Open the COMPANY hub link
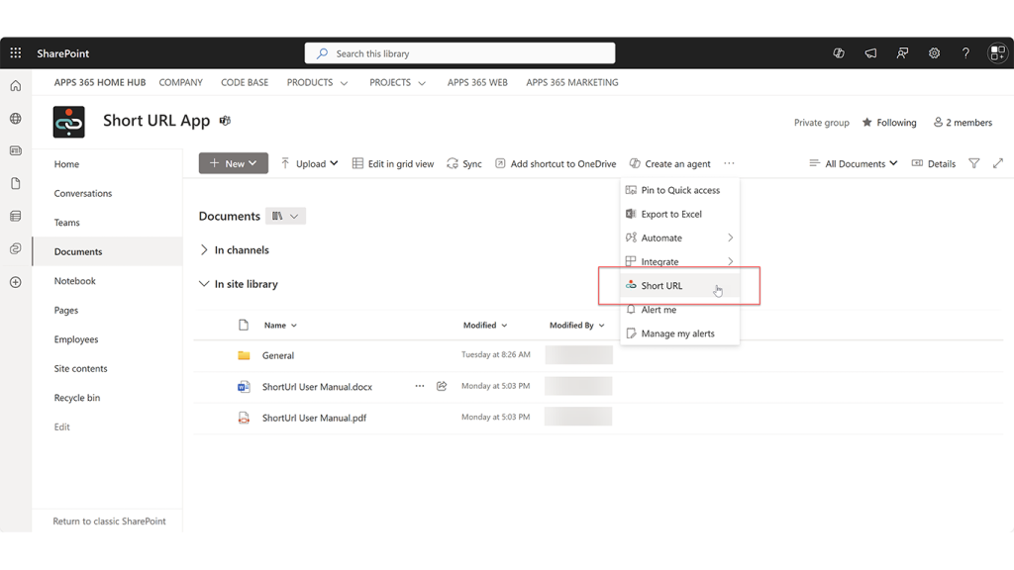1014x570 pixels. click(180, 83)
